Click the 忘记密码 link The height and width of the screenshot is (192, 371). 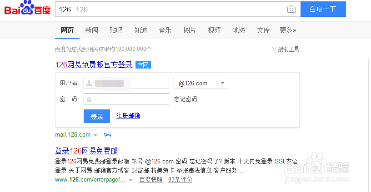coord(185,99)
